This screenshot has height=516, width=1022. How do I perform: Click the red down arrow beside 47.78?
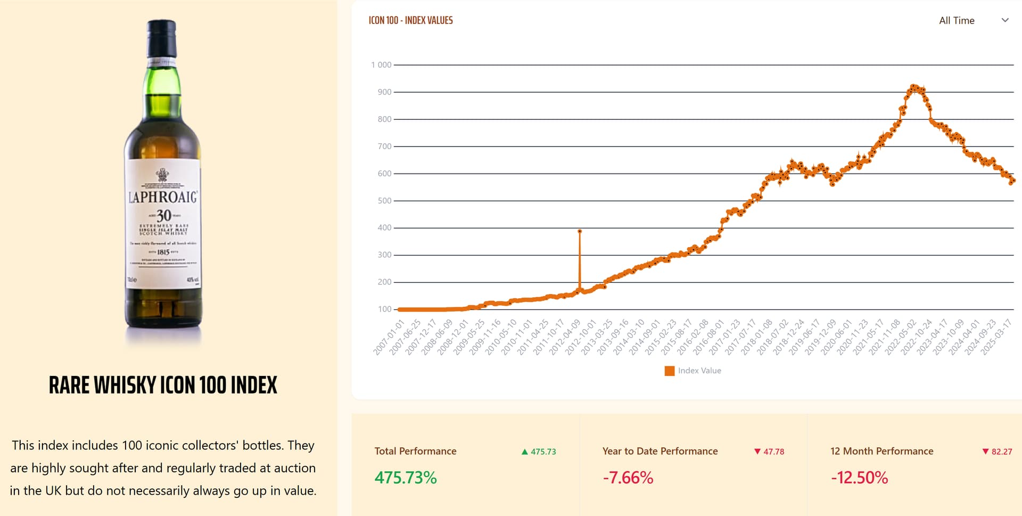757,452
